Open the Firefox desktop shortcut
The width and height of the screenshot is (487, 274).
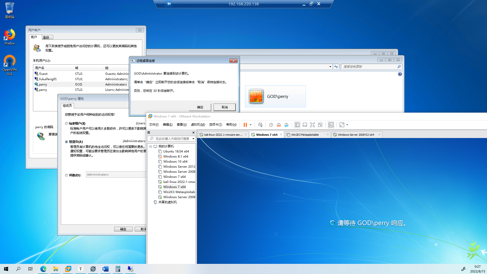point(10,37)
